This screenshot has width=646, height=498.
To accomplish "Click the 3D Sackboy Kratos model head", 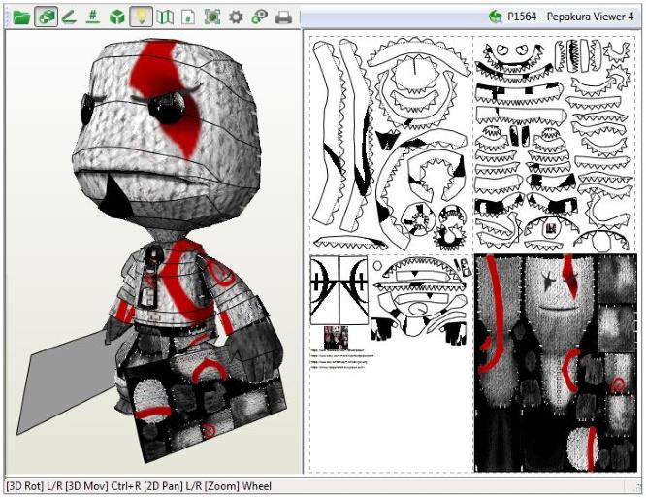I will (x=167, y=136).
